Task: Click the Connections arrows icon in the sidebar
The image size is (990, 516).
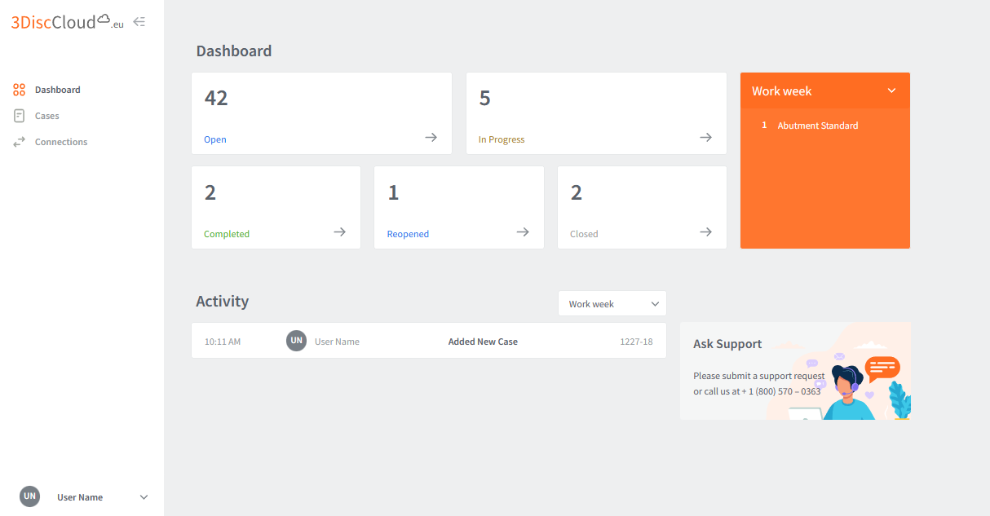Action: tap(20, 142)
